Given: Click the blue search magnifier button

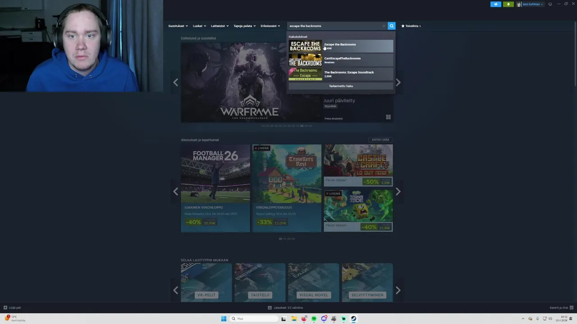Looking at the screenshot, I should (x=391, y=26).
